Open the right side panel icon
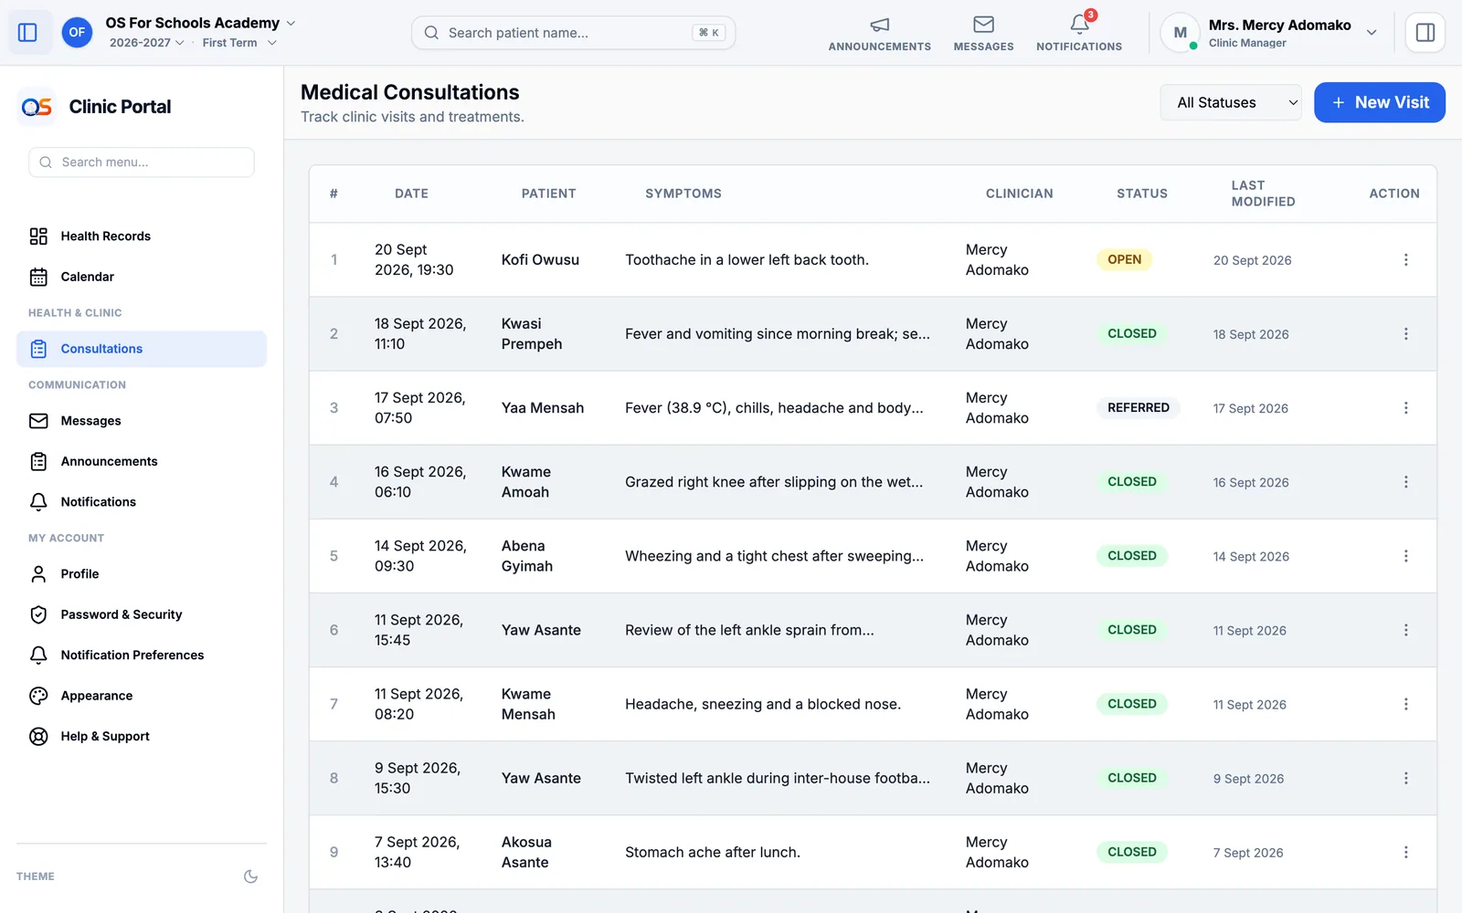Viewport: 1462px width, 913px height. (1425, 33)
